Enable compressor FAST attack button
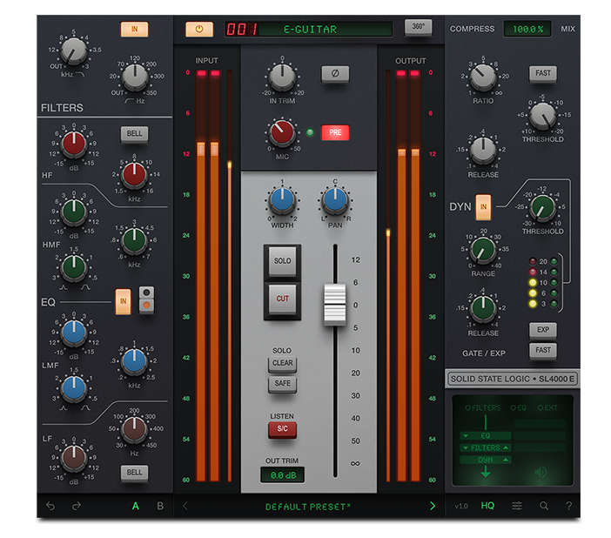The image size is (611, 538). click(543, 73)
